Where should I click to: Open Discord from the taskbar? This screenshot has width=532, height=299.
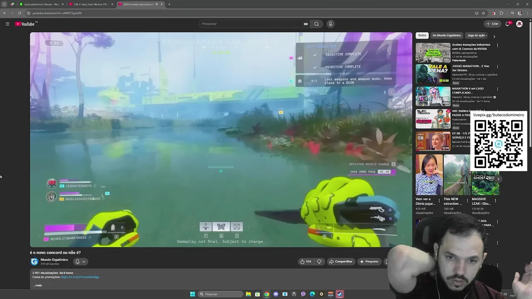coord(276,294)
